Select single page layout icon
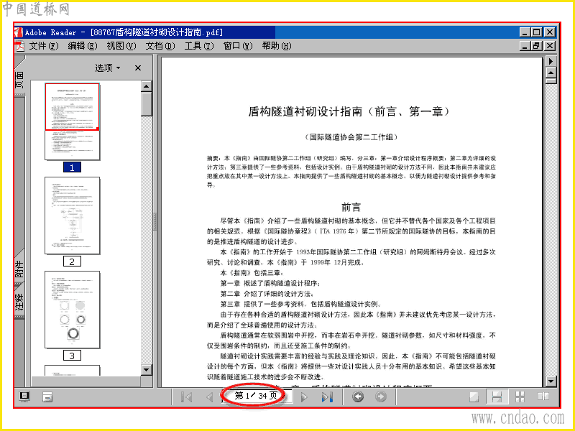The width and height of the screenshot is (575, 431). coord(474,397)
